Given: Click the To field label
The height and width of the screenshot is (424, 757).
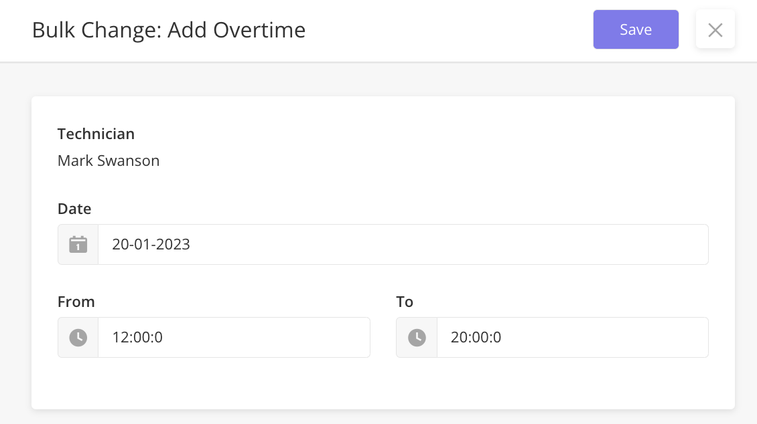Looking at the screenshot, I should pyautogui.click(x=405, y=302).
